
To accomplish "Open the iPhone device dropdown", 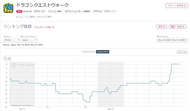I will point(12,40).
